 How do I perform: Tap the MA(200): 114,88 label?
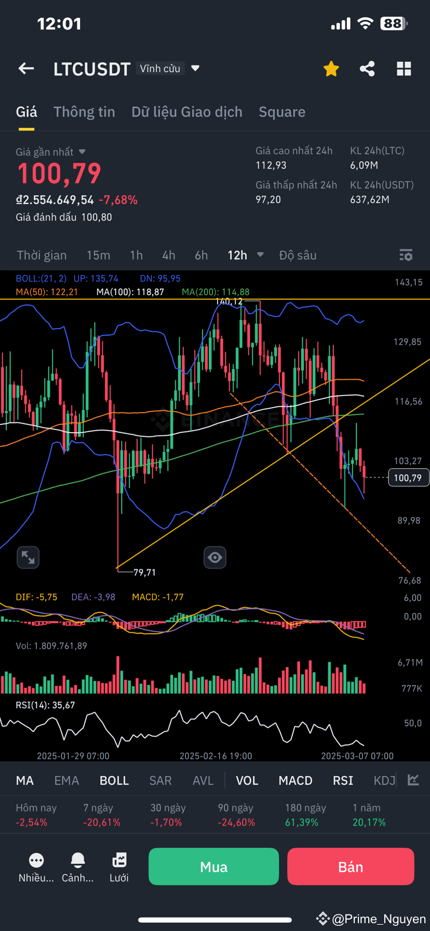[x=216, y=292]
